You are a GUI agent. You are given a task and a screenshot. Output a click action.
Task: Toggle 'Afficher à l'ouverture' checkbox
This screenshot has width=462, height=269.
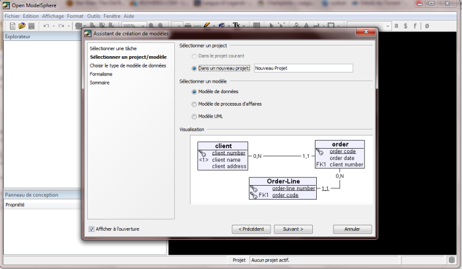click(x=92, y=229)
